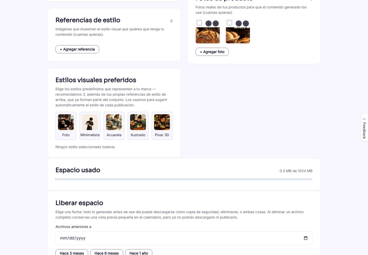Tick the checkbox on the bread basket photo

click(x=229, y=23)
